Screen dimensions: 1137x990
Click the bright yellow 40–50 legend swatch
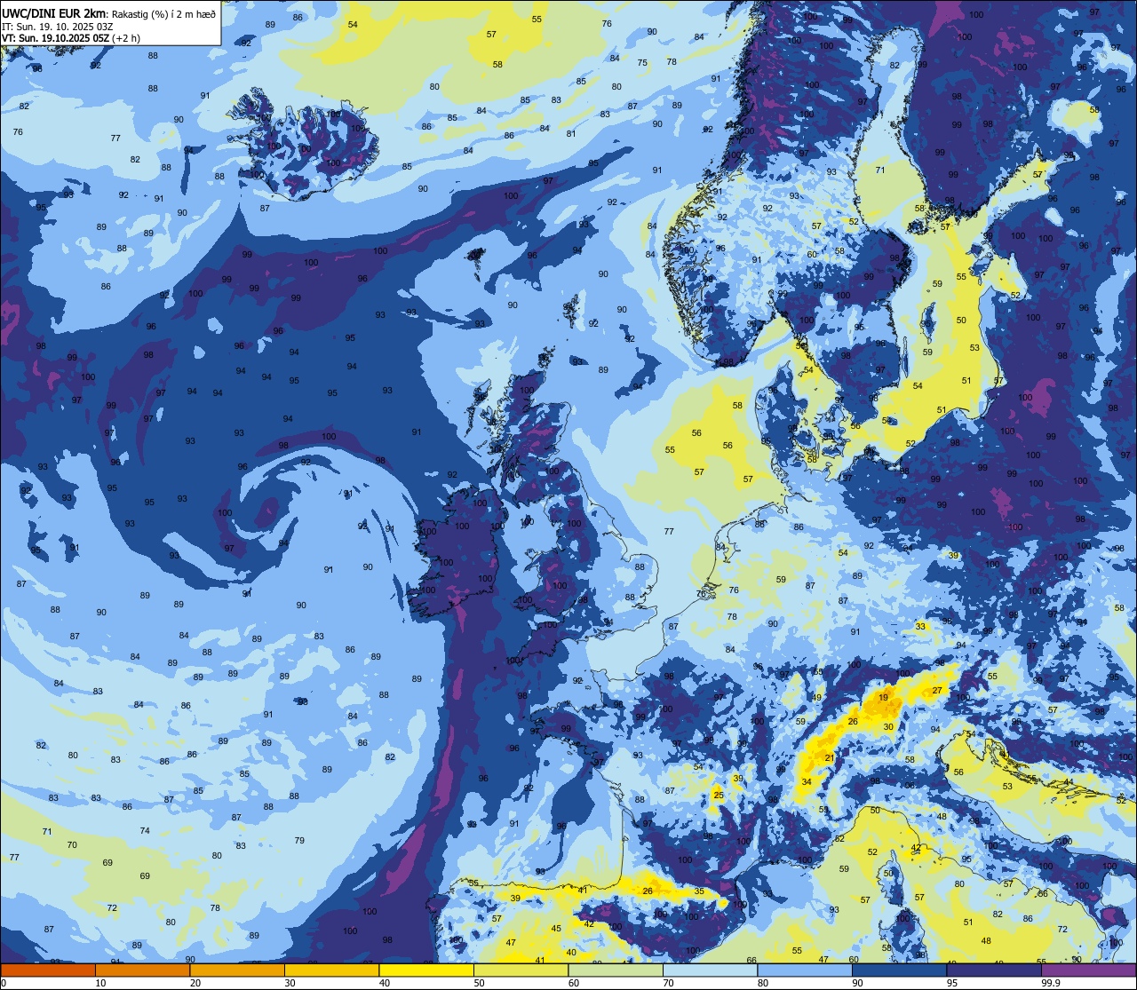click(426, 970)
